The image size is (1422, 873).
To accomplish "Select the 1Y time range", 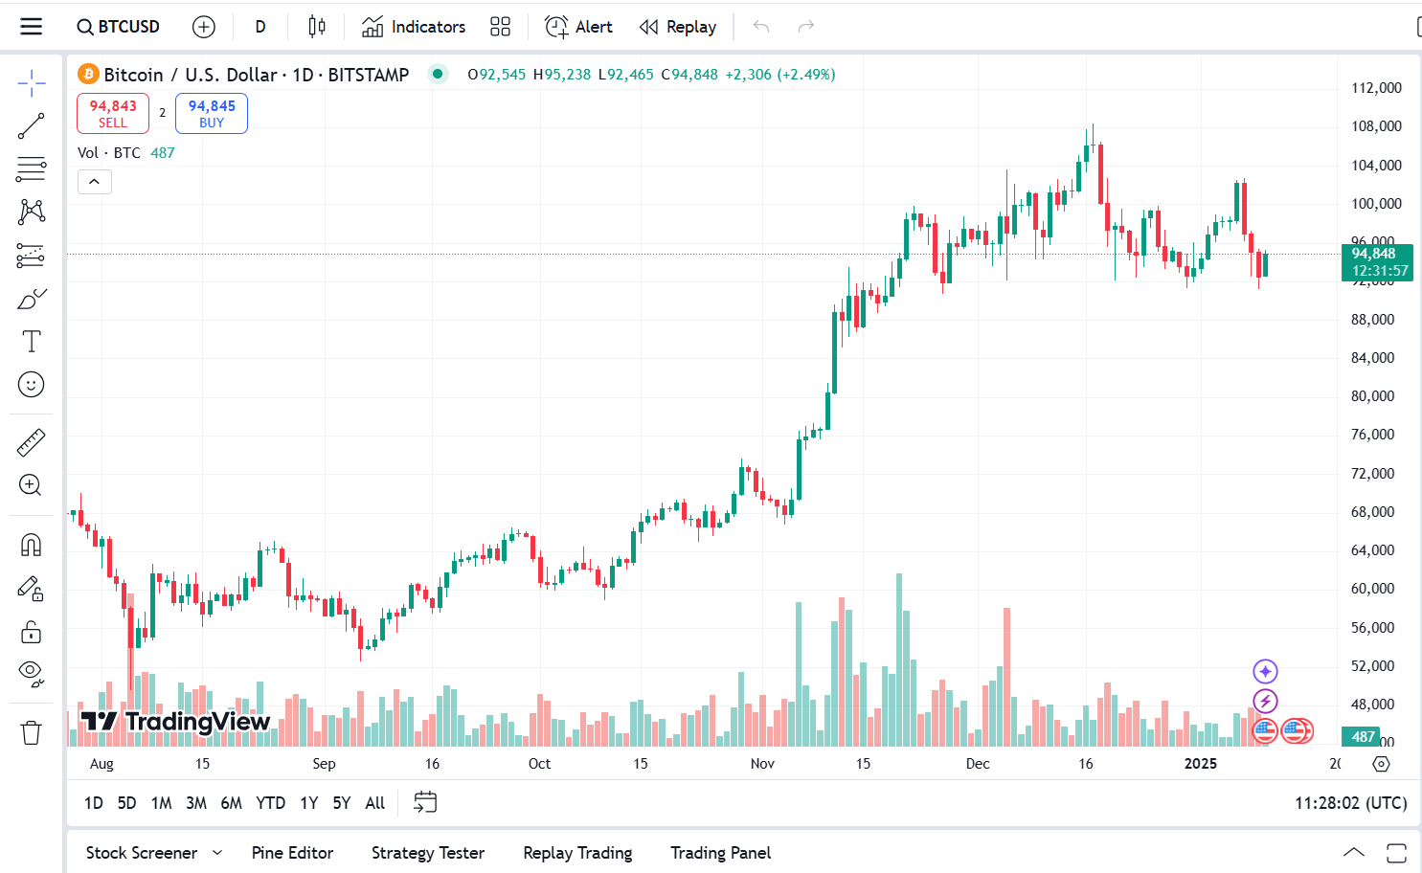I will pos(308,802).
